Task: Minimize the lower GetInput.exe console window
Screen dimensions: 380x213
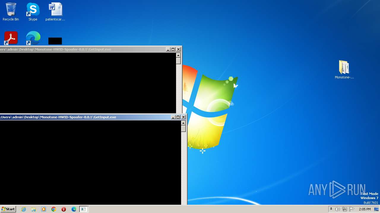Action: pyautogui.click(x=173, y=117)
